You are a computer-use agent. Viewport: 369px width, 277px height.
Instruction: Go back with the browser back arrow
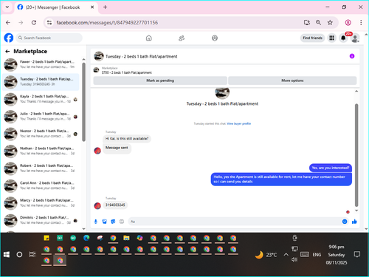click(x=8, y=23)
